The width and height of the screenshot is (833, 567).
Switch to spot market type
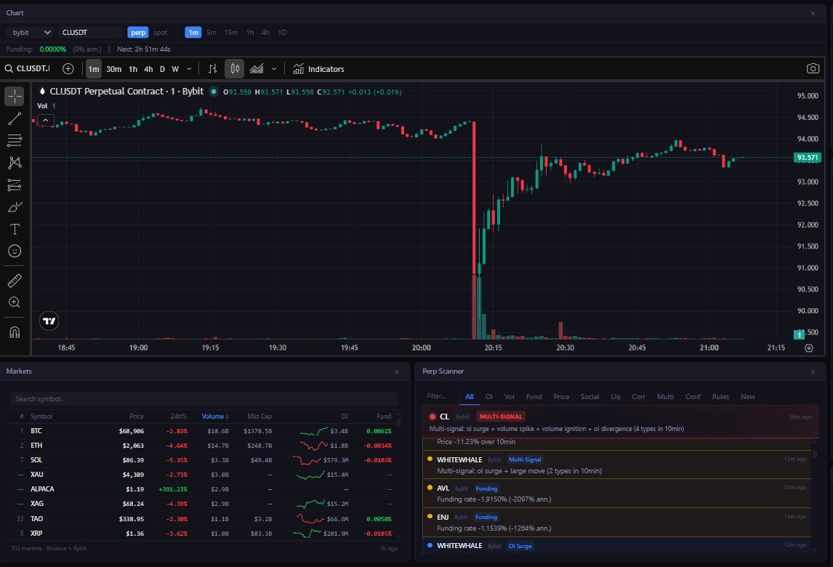[160, 33]
